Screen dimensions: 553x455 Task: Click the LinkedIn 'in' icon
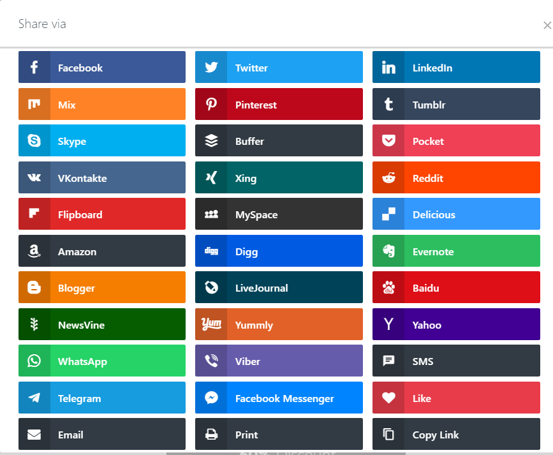[388, 67]
